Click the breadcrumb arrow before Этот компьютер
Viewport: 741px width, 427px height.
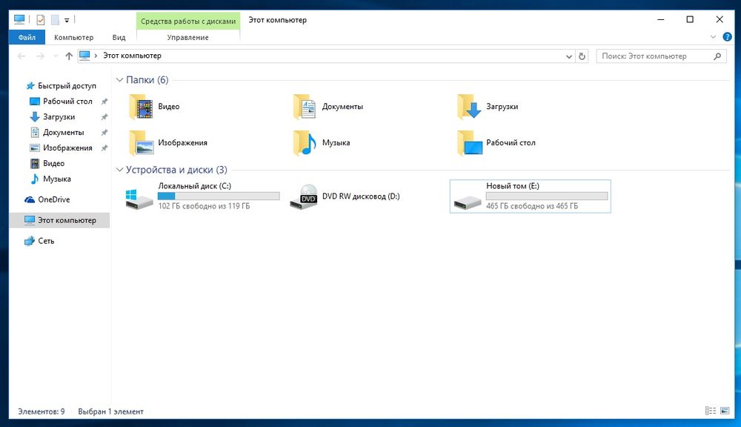[x=96, y=56]
